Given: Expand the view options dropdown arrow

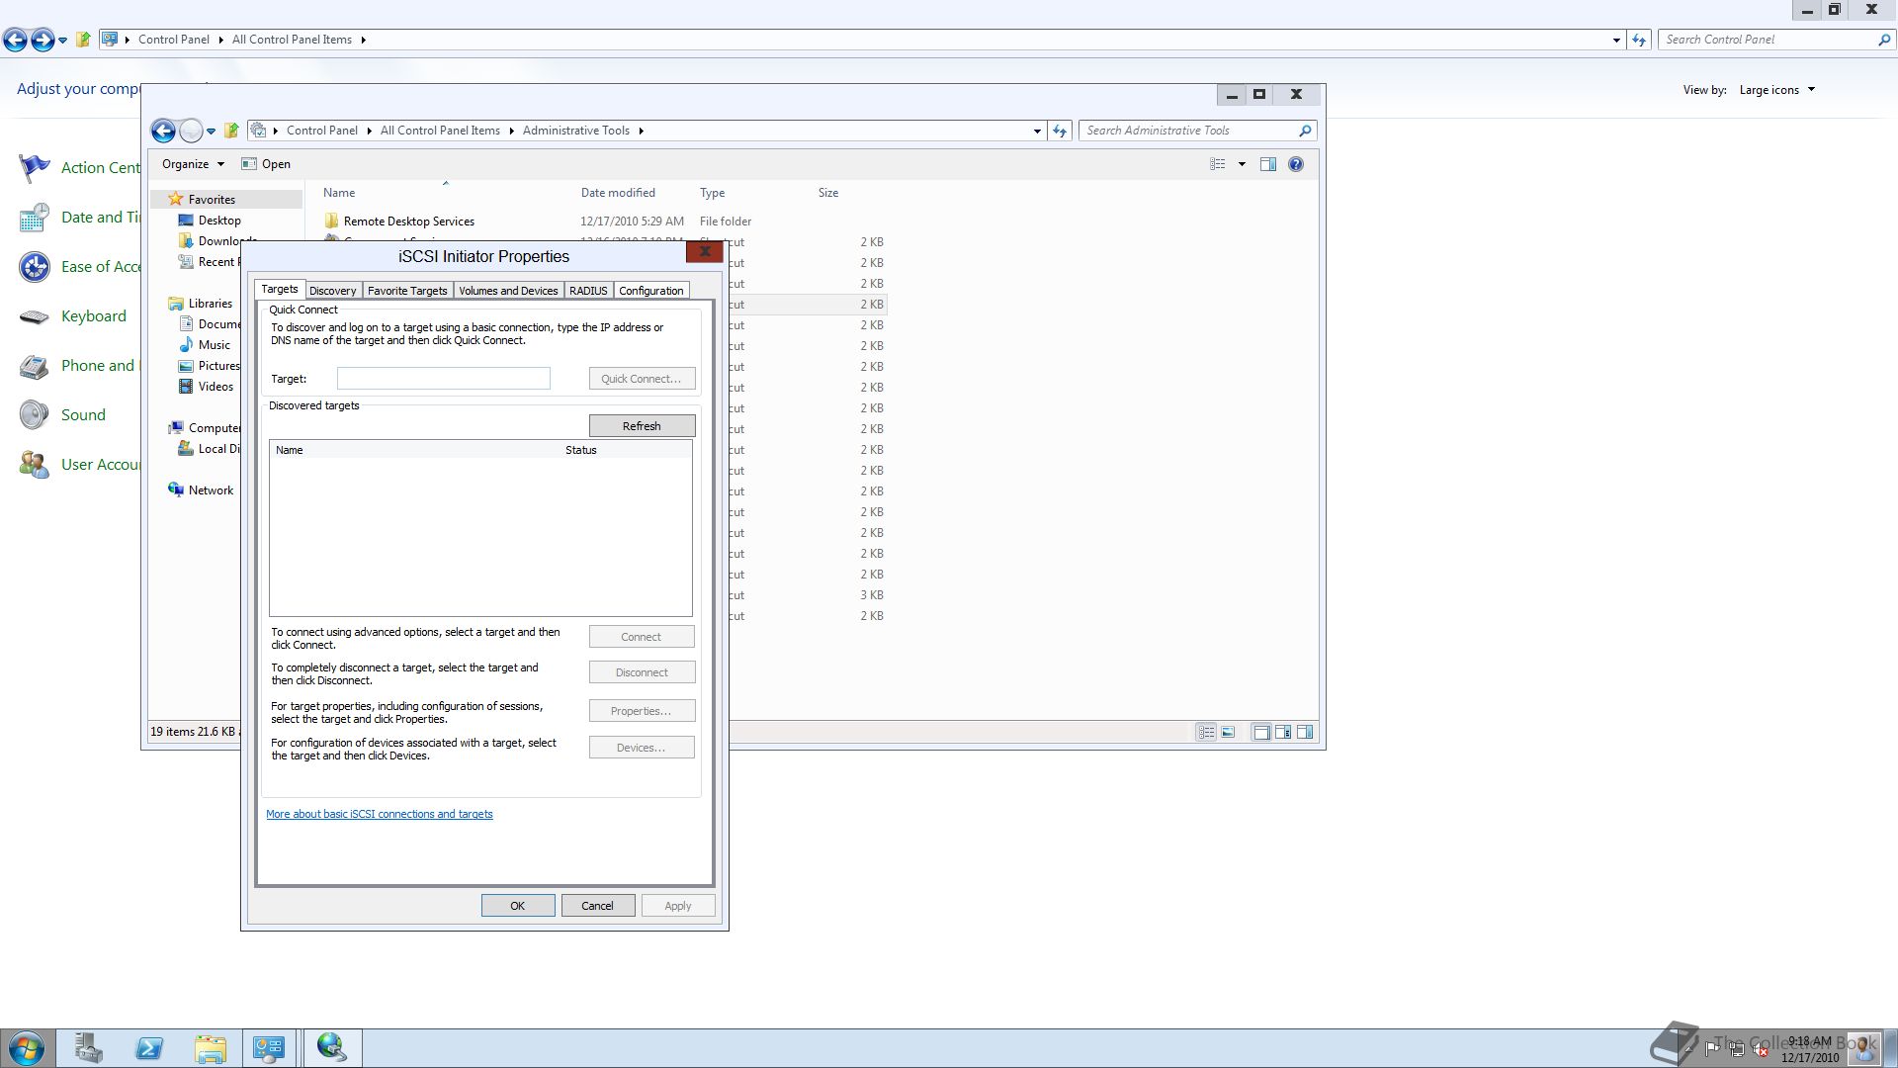Looking at the screenshot, I should pos(1242,164).
